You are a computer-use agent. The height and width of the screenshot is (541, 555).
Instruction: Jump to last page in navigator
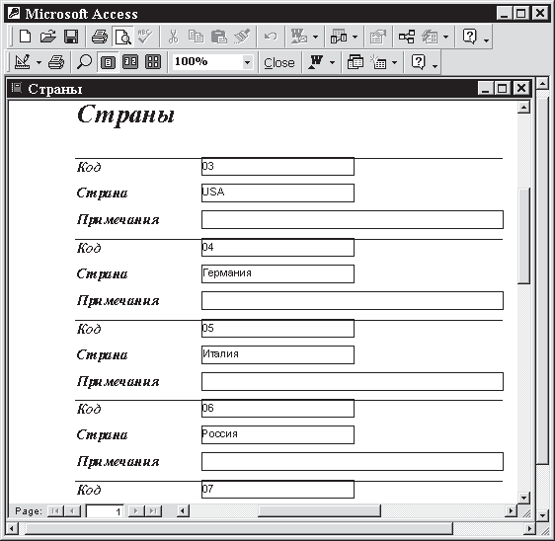coord(153,511)
